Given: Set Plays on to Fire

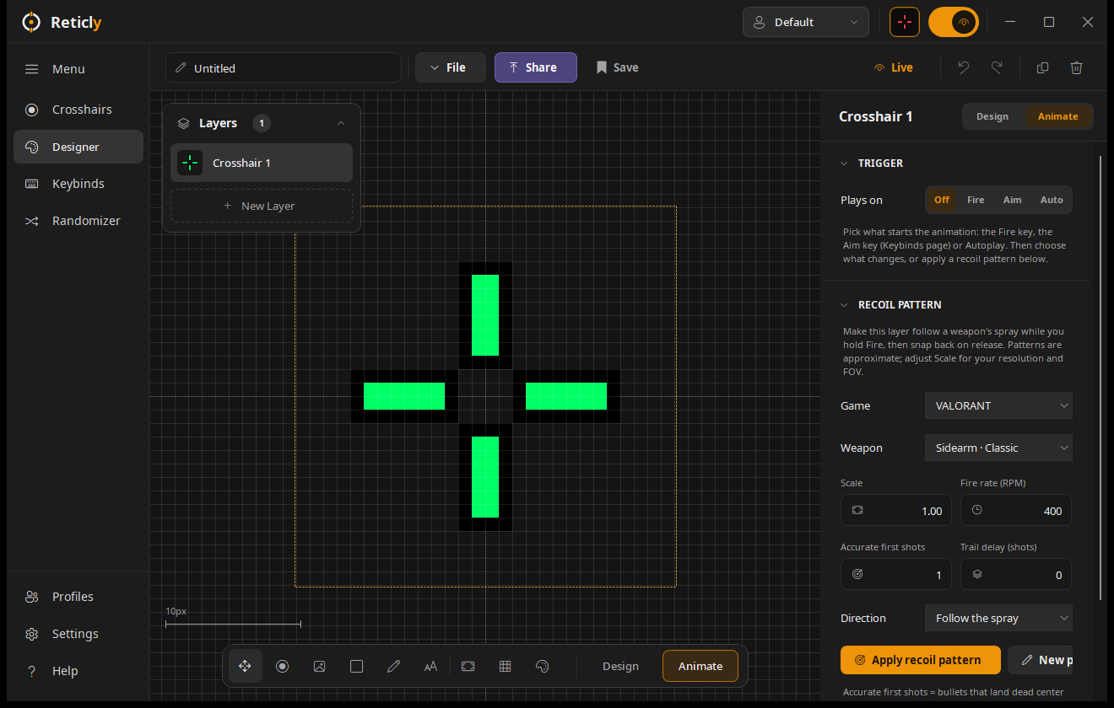Looking at the screenshot, I should tap(976, 200).
